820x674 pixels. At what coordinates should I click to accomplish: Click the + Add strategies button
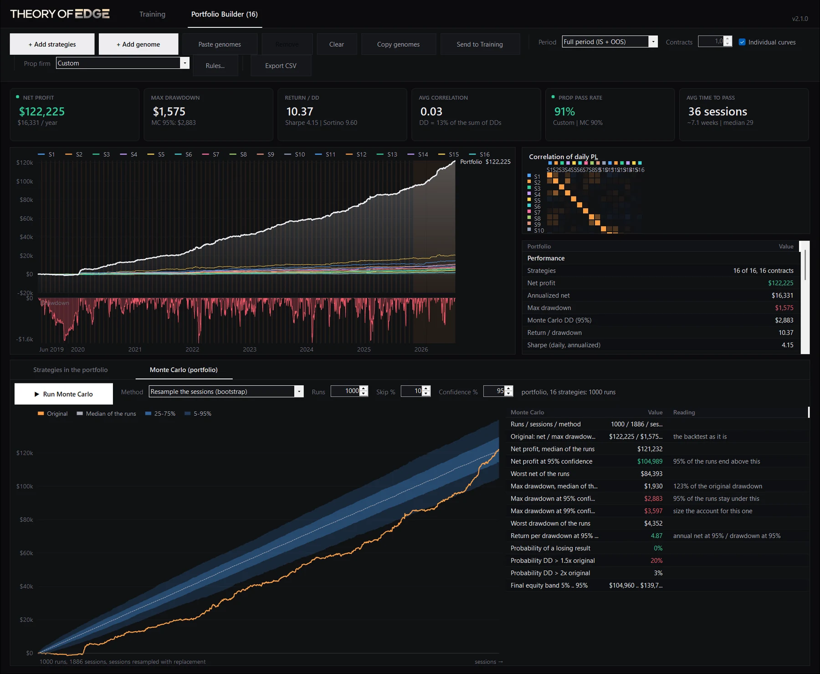pyautogui.click(x=52, y=44)
